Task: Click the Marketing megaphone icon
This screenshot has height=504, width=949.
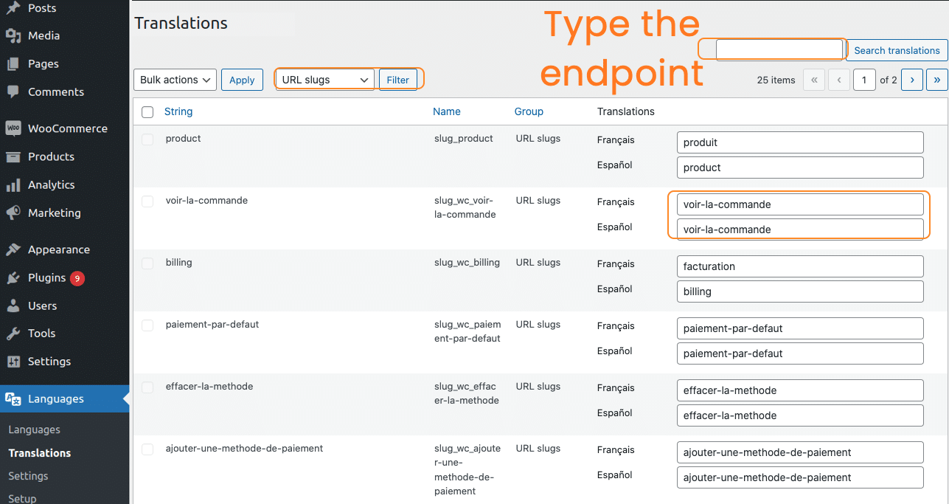Action: pos(13,213)
